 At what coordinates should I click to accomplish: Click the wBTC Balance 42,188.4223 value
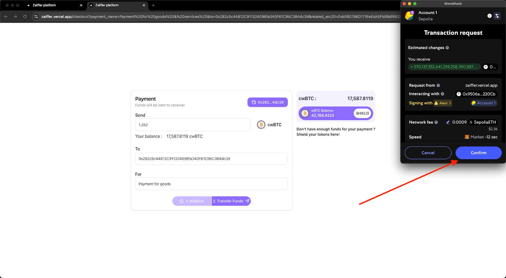point(323,115)
